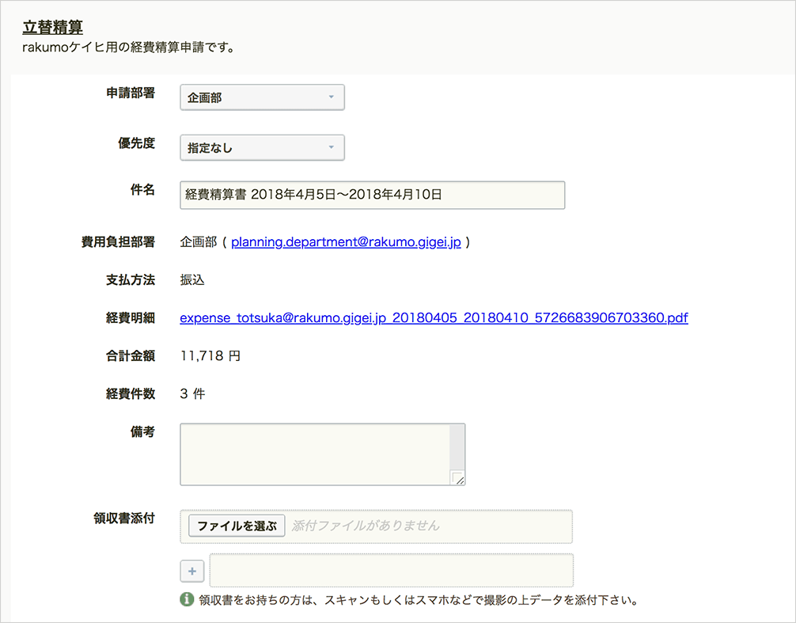Click the plus button to add attachment
Image resolution: width=796 pixels, height=623 pixels.
point(192,572)
